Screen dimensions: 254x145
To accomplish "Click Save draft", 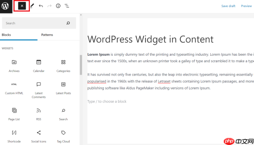I will pyautogui.click(x=228, y=6).
